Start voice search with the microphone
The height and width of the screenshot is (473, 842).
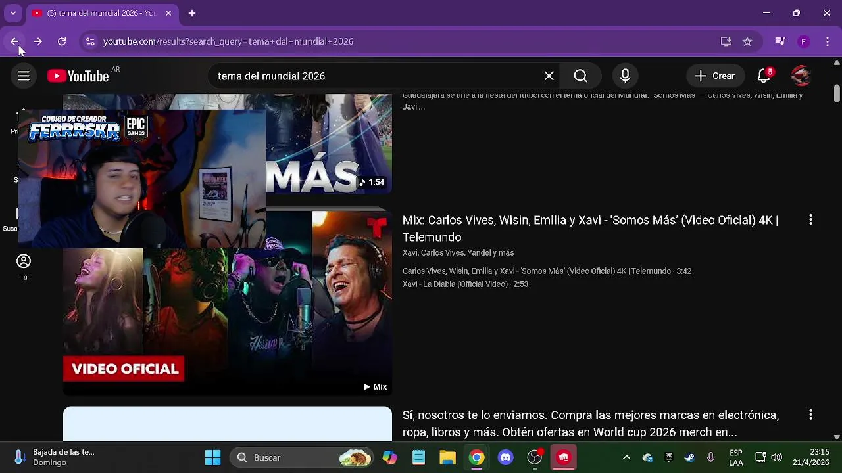[x=625, y=76]
